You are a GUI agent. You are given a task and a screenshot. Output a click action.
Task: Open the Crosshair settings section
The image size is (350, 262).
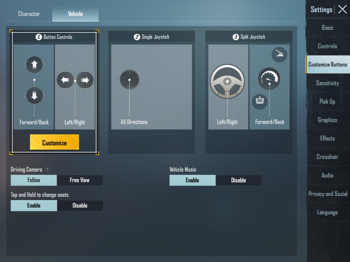[x=327, y=157]
